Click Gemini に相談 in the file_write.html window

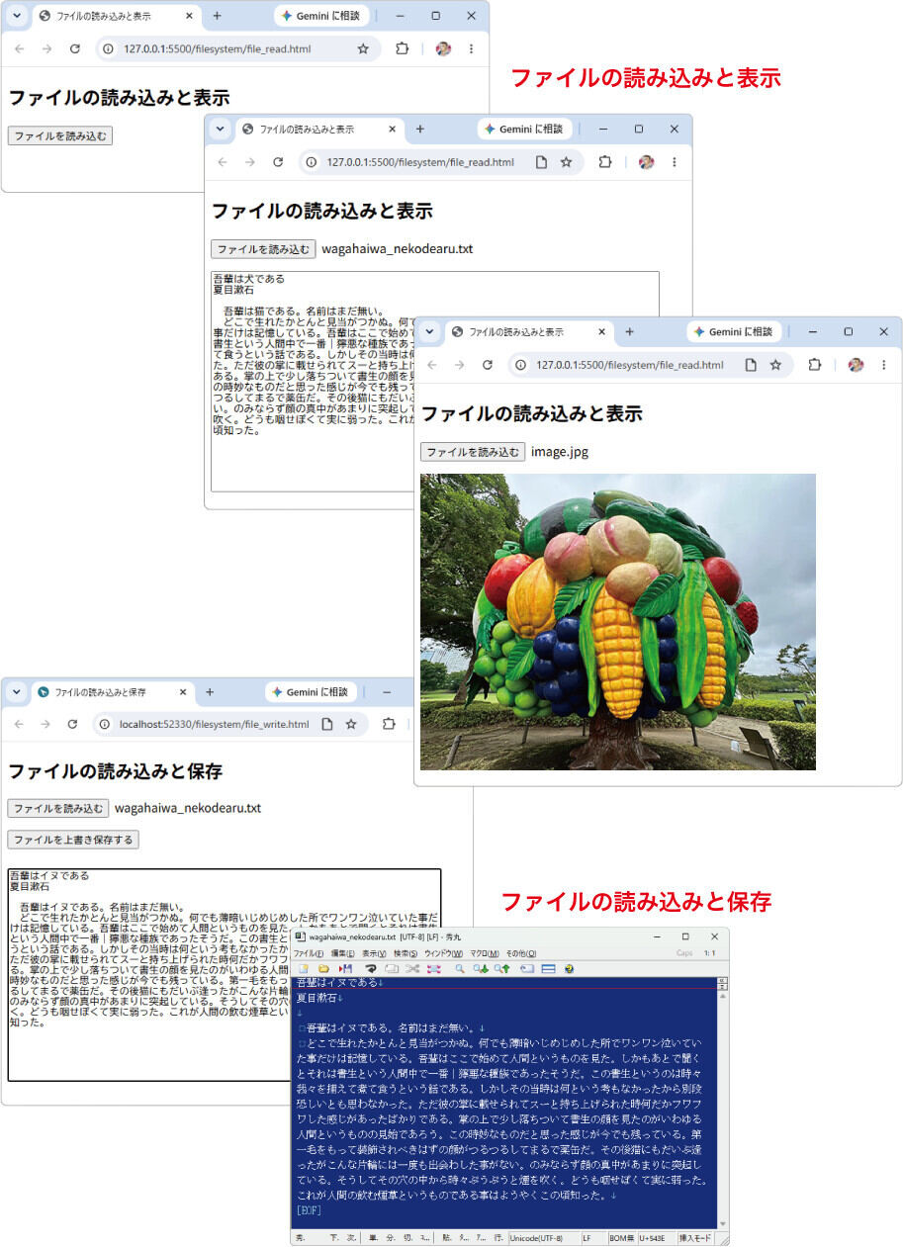311,692
